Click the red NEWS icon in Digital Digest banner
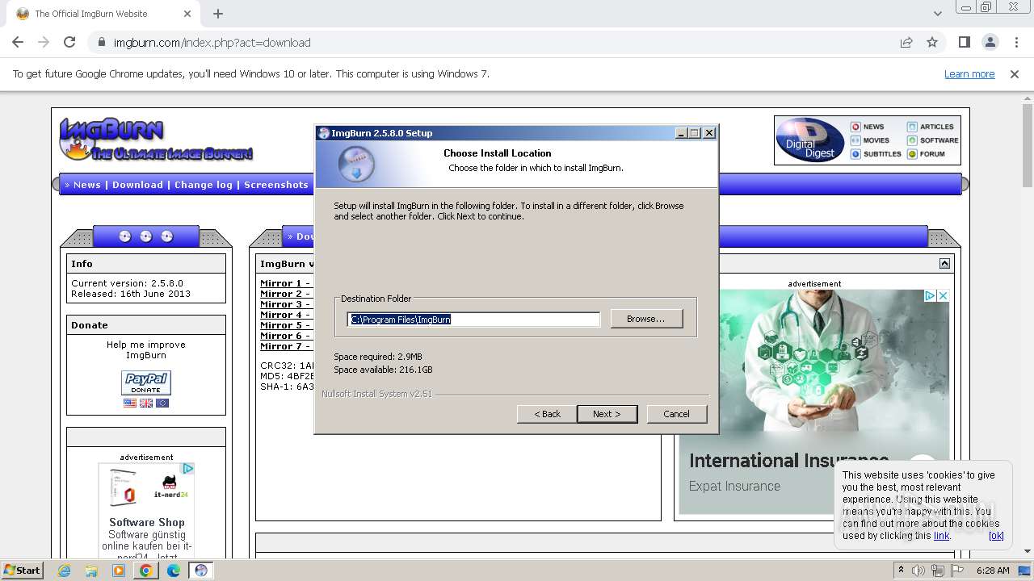The width and height of the screenshot is (1034, 581). (855, 127)
